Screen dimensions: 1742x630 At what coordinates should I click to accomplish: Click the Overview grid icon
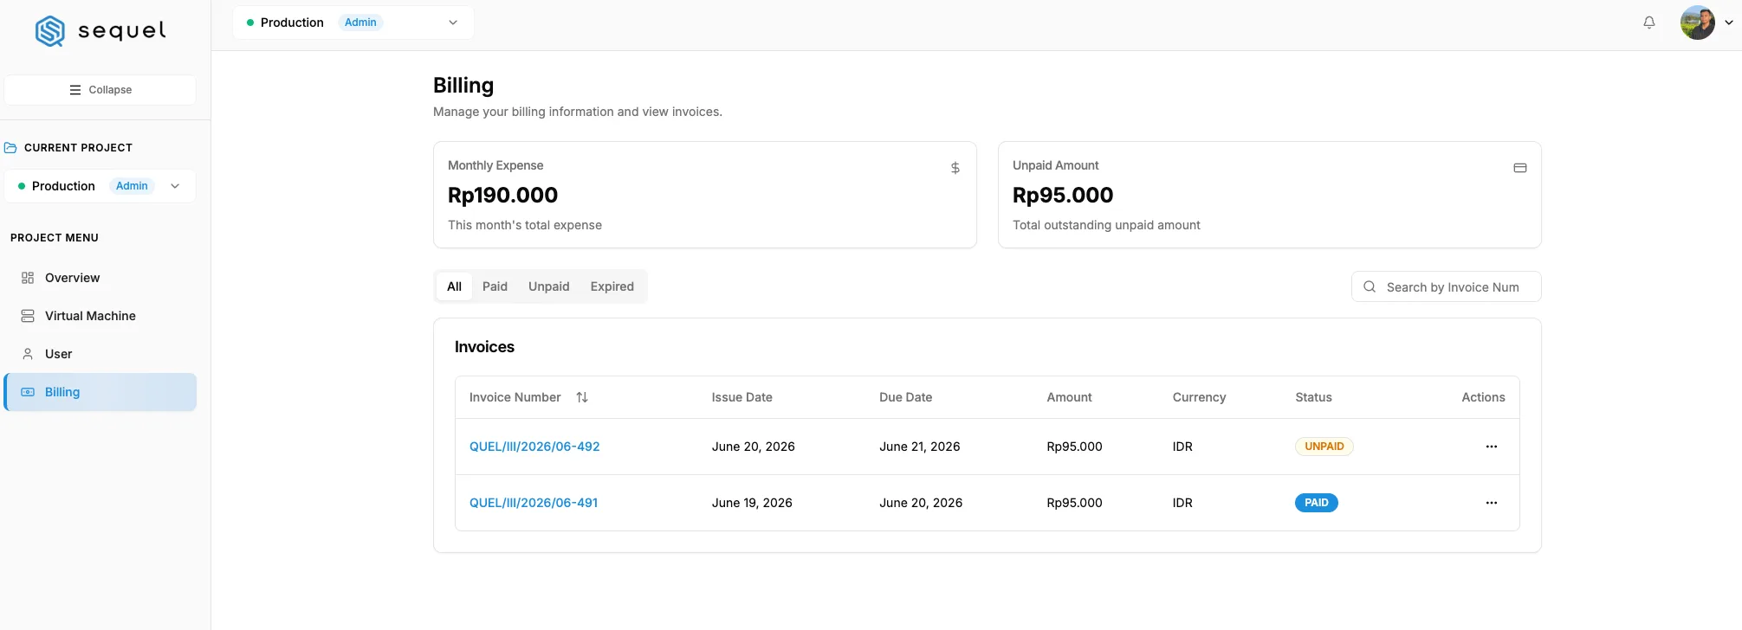click(28, 278)
